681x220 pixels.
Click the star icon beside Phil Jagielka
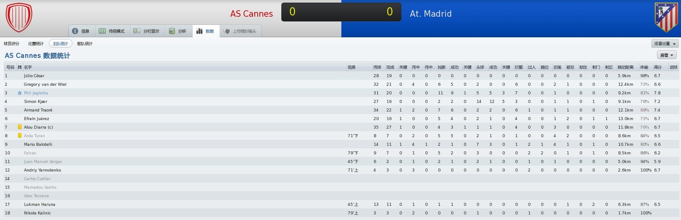[20, 93]
